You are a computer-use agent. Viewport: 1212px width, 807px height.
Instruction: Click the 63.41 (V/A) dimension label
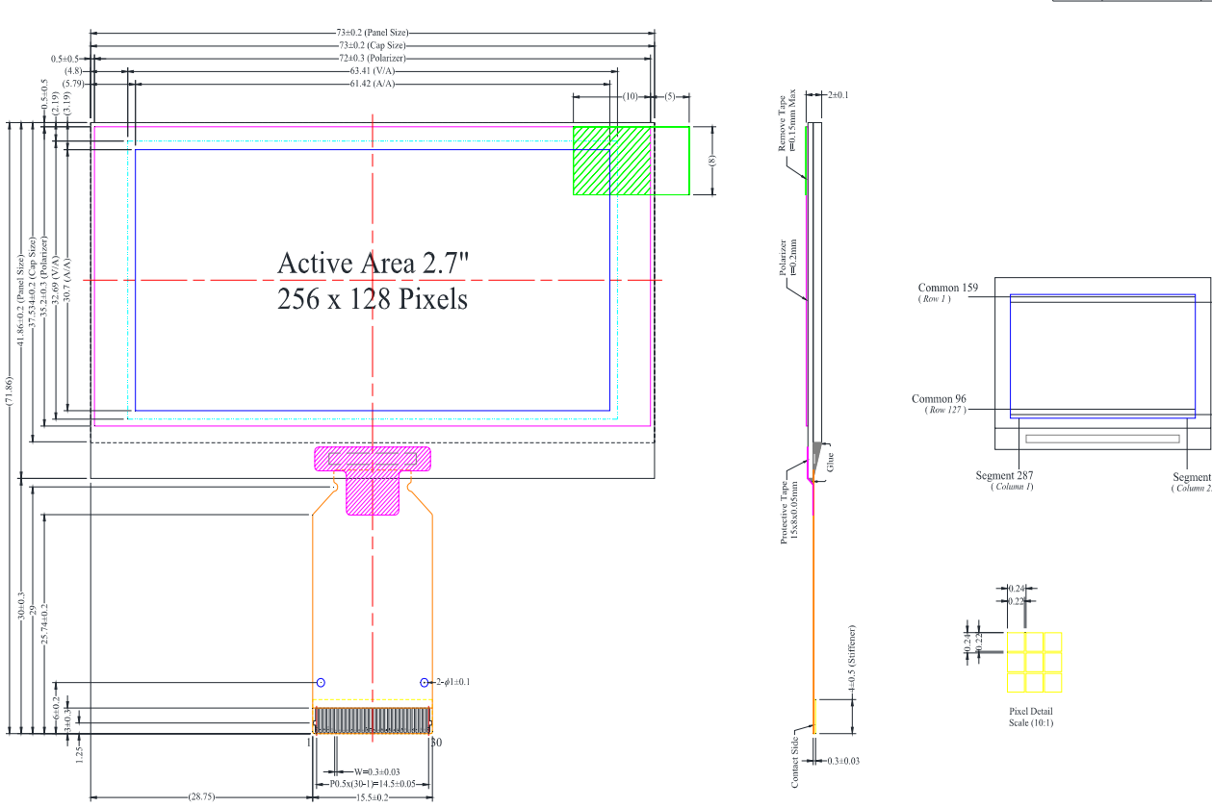click(x=374, y=70)
